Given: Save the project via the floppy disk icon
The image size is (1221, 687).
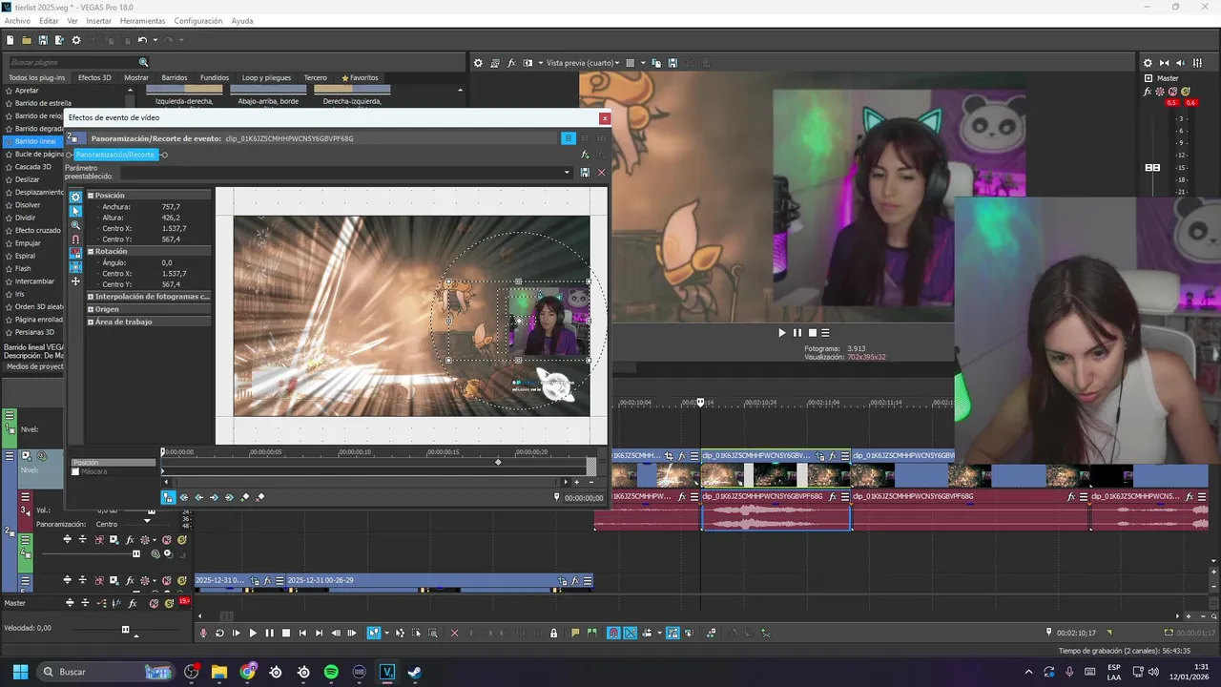Looking at the screenshot, I should pyautogui.click(x=43, y=40).
